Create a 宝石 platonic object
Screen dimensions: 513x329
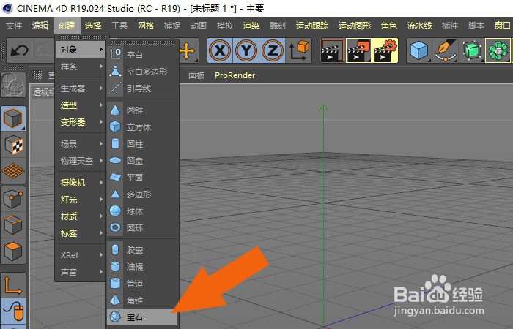pyautogui.click(x=143, y=317)
